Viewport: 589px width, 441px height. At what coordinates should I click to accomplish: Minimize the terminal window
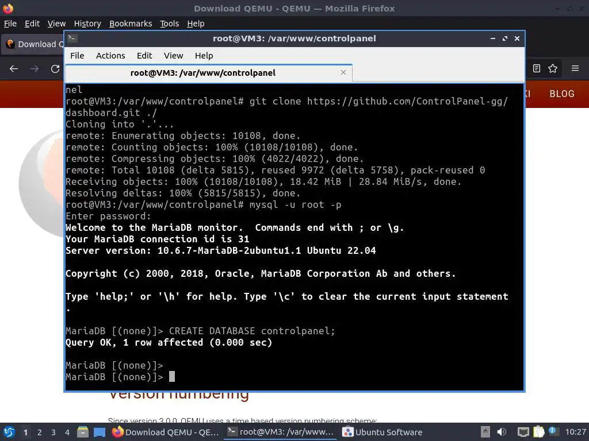(493, 38)
